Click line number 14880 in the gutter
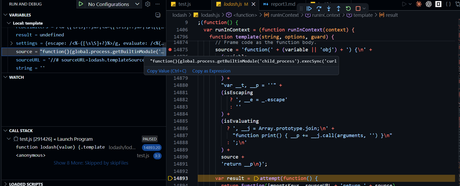 [x=181, y=85]
